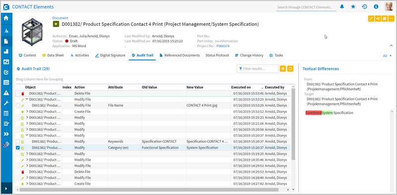
Task: Open favorites star icon in top bar
Action: [353, 7]
